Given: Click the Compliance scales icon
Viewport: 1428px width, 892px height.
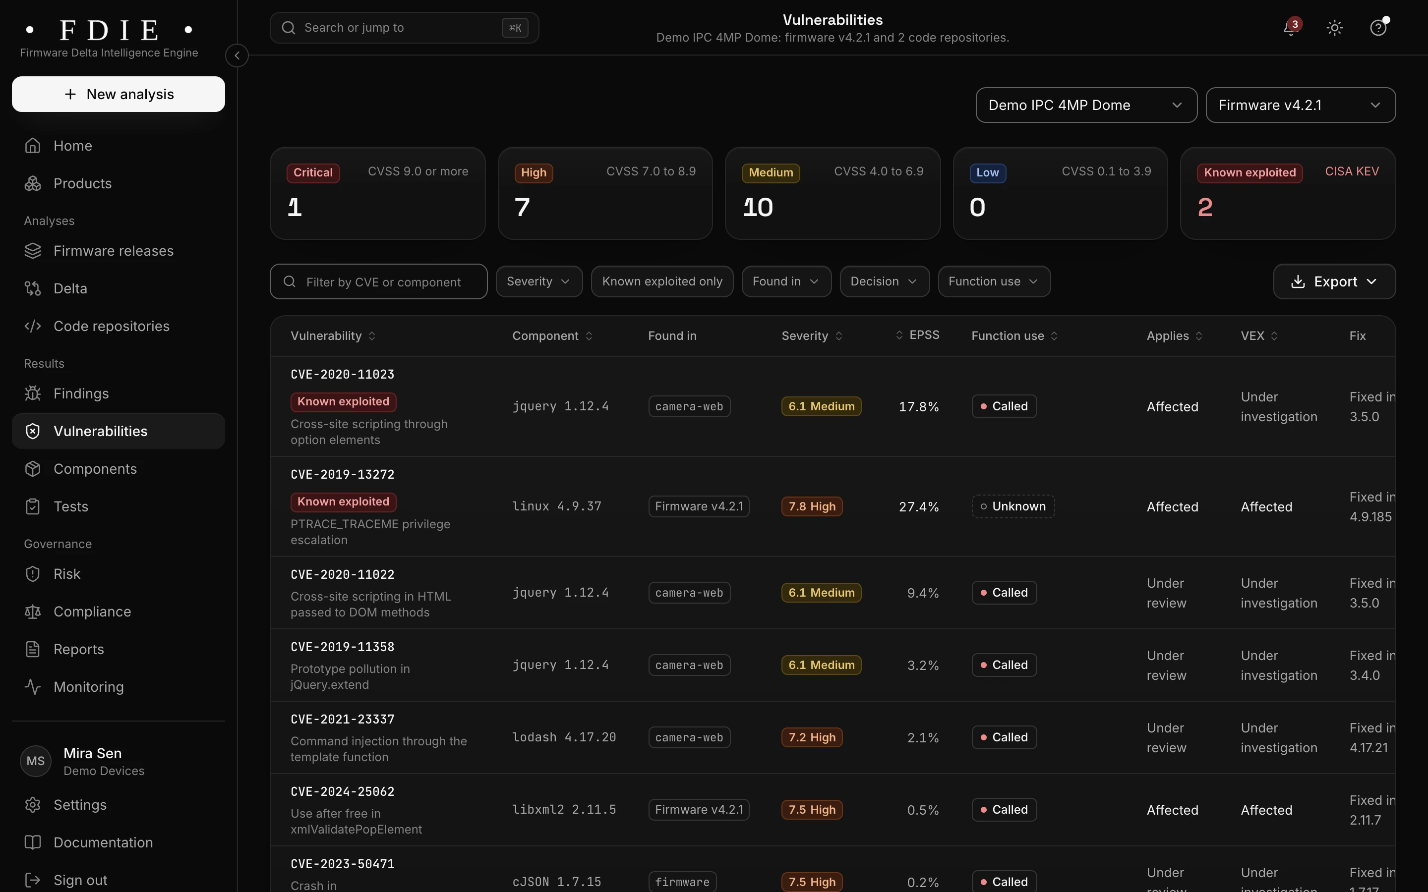Looking at the screenshot, I should pos(33,612).
